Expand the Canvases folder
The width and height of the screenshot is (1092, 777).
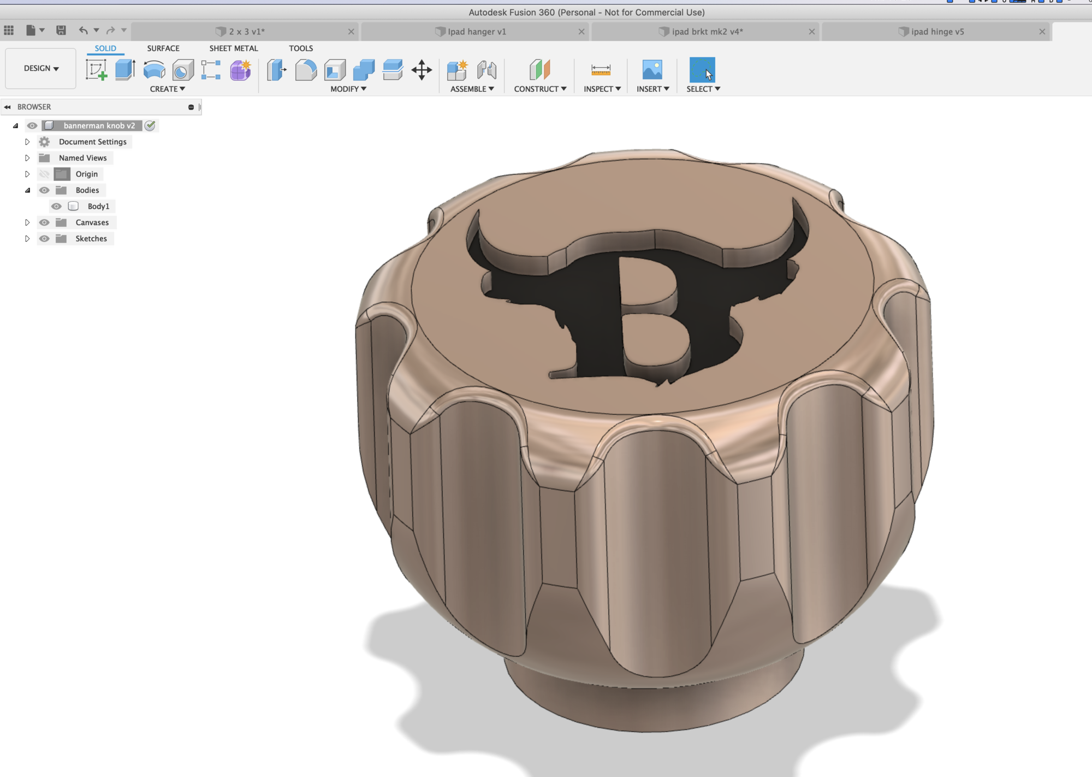point(27,222)
